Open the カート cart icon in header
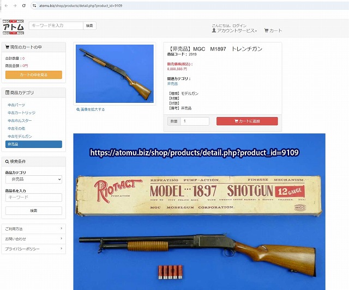 coord(273,30)
